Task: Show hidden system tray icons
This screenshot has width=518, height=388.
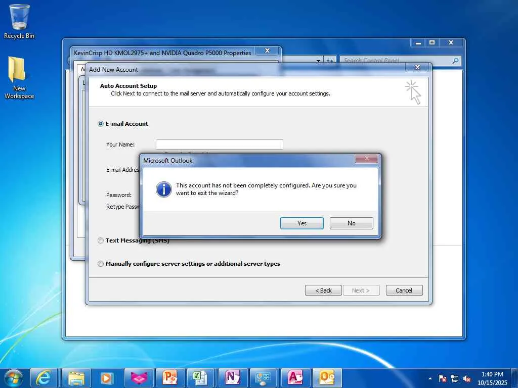Action: [x=430, y=378]
